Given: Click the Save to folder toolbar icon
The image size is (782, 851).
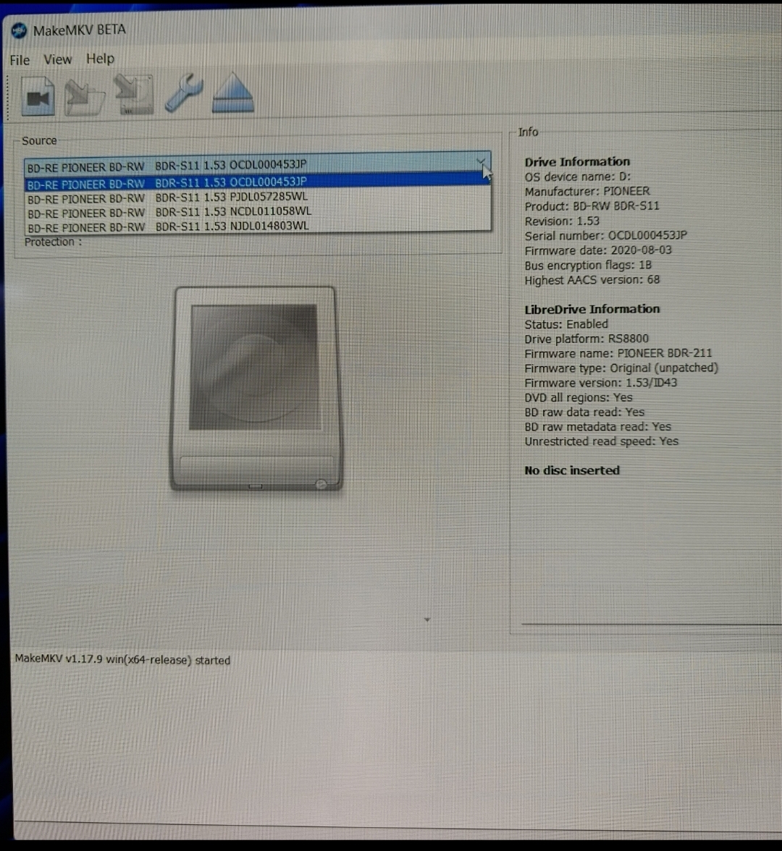Looking at the screenshot, I should click(84, 97).
